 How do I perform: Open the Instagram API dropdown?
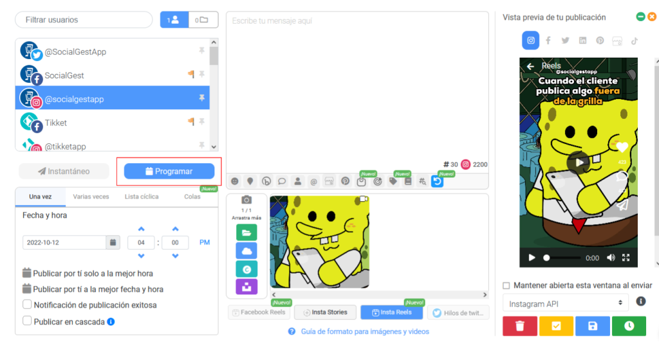click(566, 303)
